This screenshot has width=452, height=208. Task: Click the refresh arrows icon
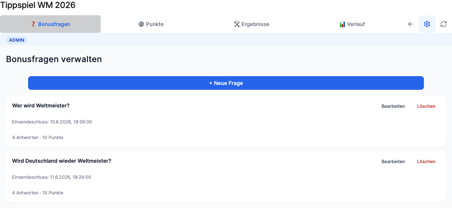pos(443,24)
